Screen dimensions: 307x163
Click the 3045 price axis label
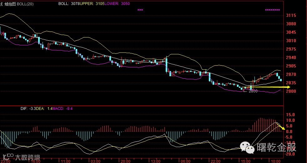pyautogui.click(x=291, y=32)
